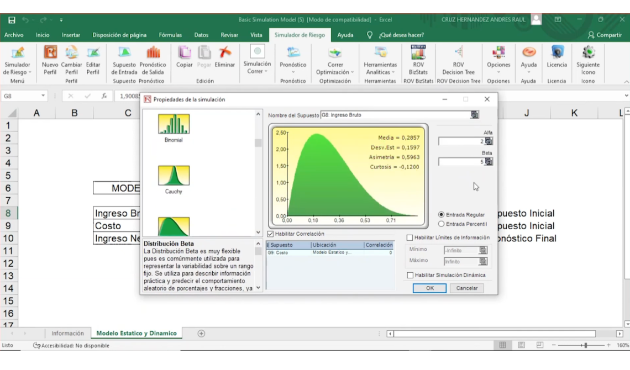
Task: Select the Binomial distribution thumbnail
Action: coord(174,124)
